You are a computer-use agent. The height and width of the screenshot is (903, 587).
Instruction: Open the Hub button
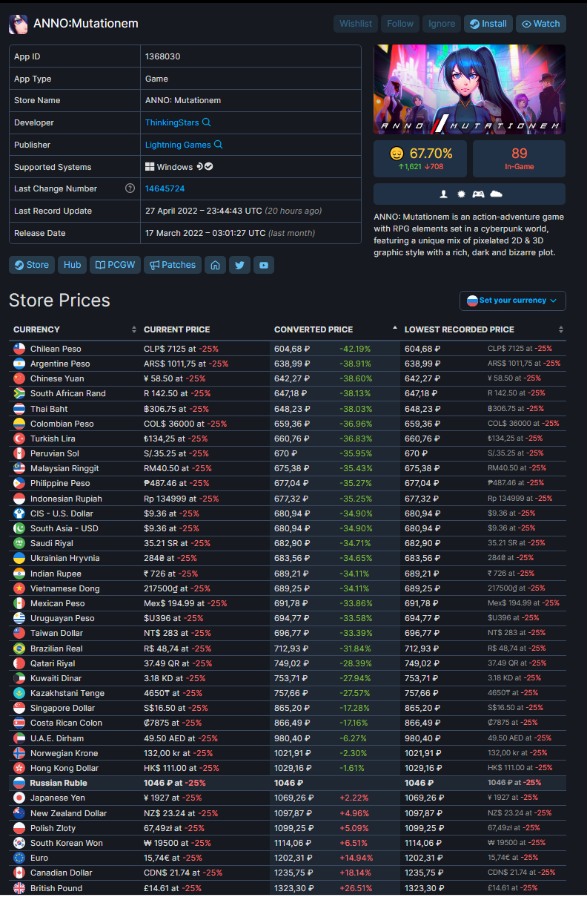coord(72,265)
